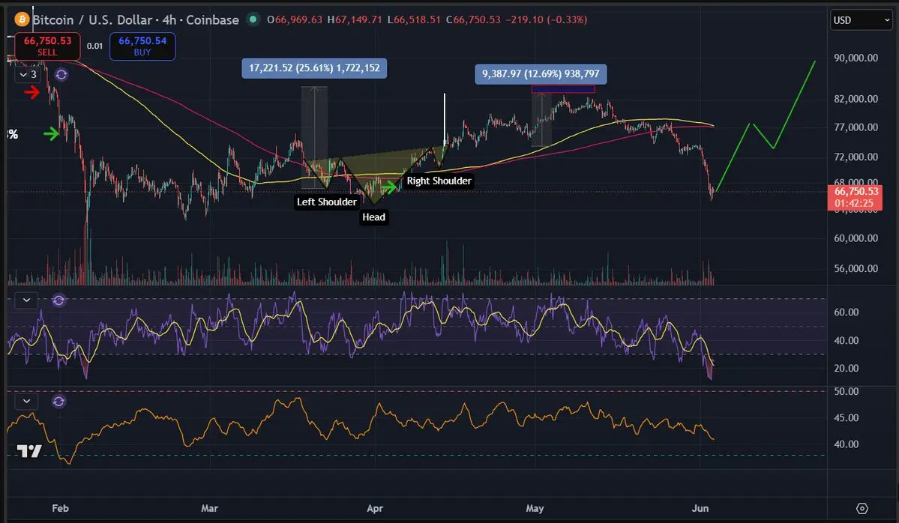The width and height of the screenshot is (899, 523).
Task: Open chart settings gear icon
Action: point(862,508)
